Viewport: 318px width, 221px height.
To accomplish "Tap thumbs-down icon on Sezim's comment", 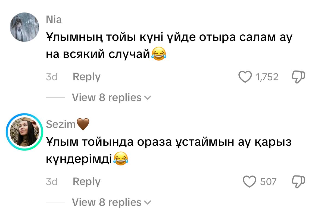I will point(298,182).
